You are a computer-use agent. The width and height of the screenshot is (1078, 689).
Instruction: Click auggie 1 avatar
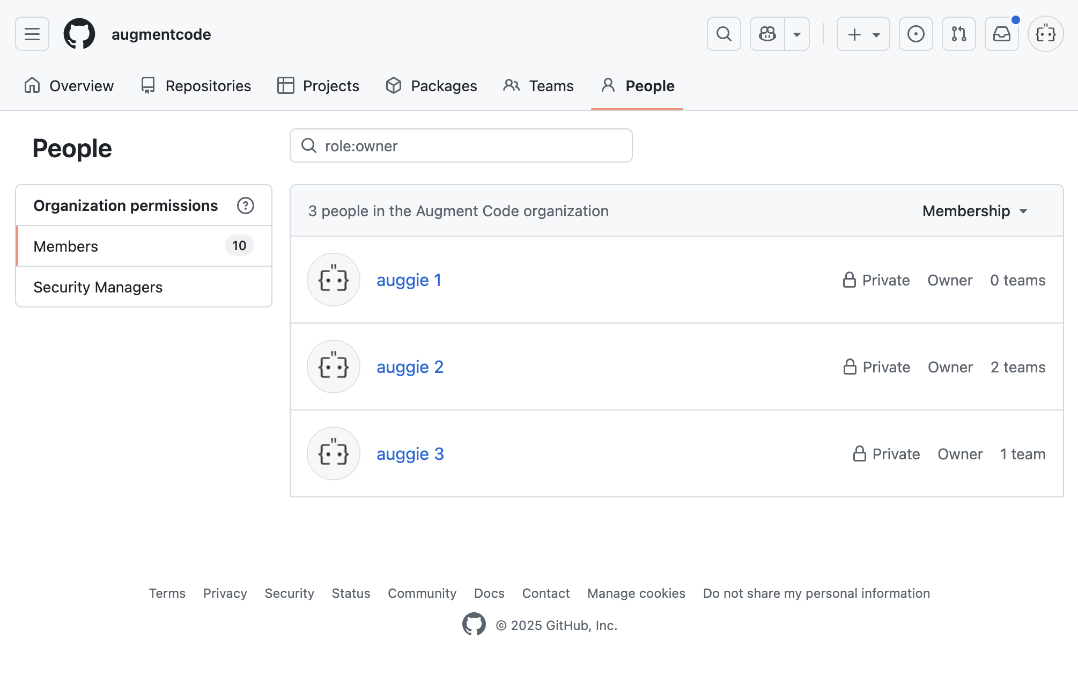click(x=334, y=280)
